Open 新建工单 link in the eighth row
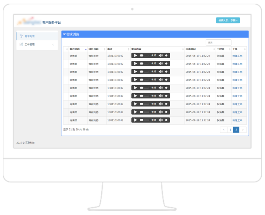 tap(237, 112)
